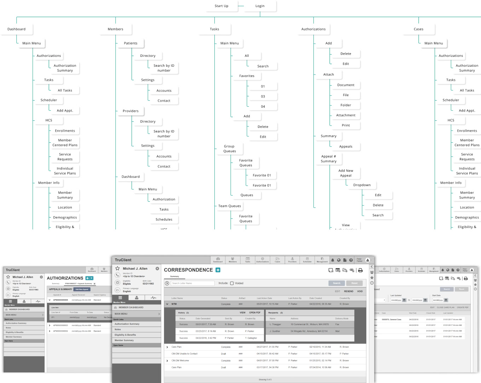The height and width of the screenshot is (383, 481).
Task: Open the notifications bell in Correspondence window
Action: 332,260
